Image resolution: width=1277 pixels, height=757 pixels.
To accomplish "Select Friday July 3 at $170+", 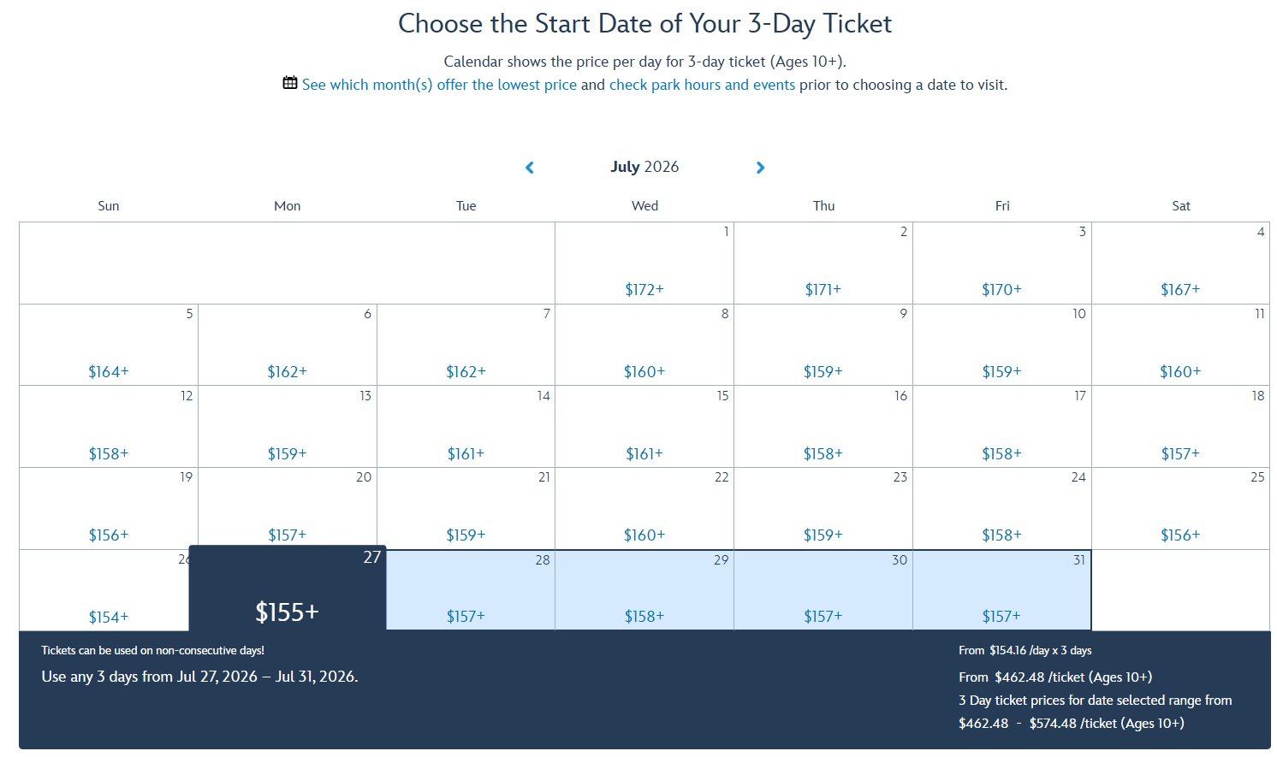I will pyautogui.click(x=1001, y=263).
